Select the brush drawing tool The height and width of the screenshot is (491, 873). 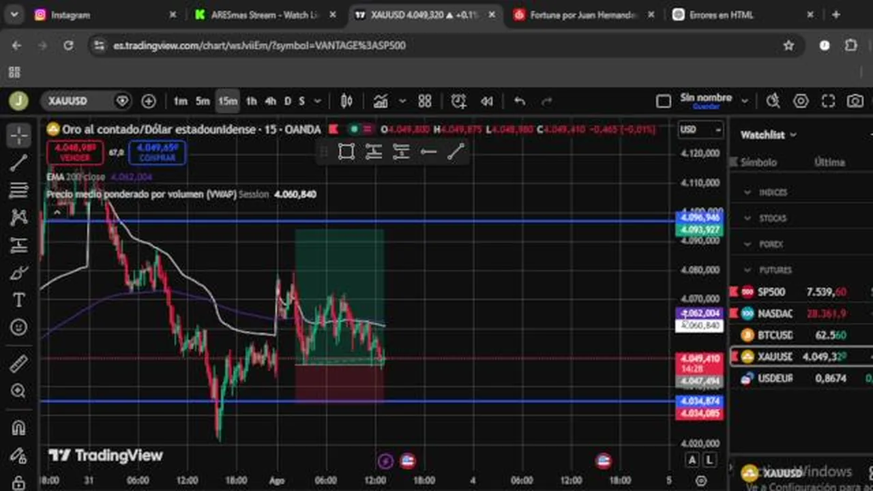(18, 273)
